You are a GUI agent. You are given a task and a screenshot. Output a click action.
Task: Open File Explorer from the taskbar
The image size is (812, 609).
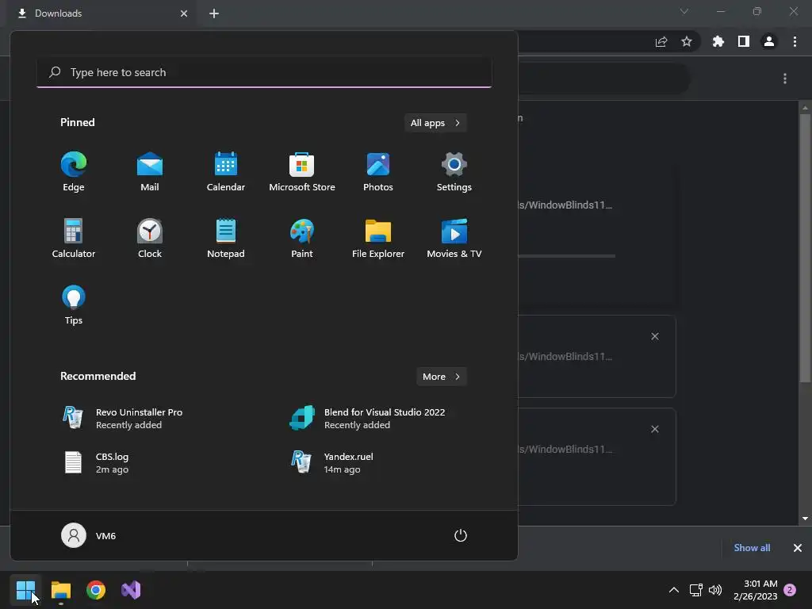pyautogui.click(x=60, y=590)
